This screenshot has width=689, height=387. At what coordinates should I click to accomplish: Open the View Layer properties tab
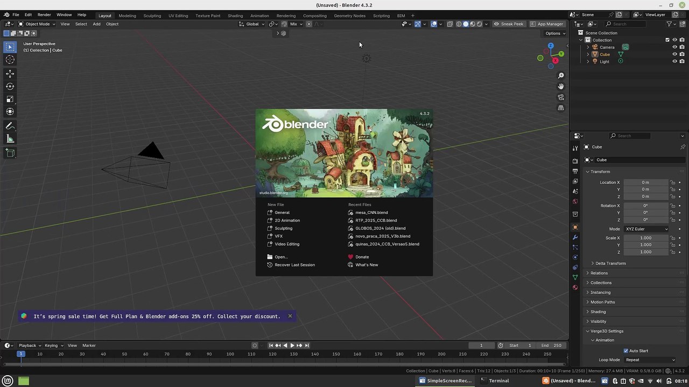pos(575,181)
